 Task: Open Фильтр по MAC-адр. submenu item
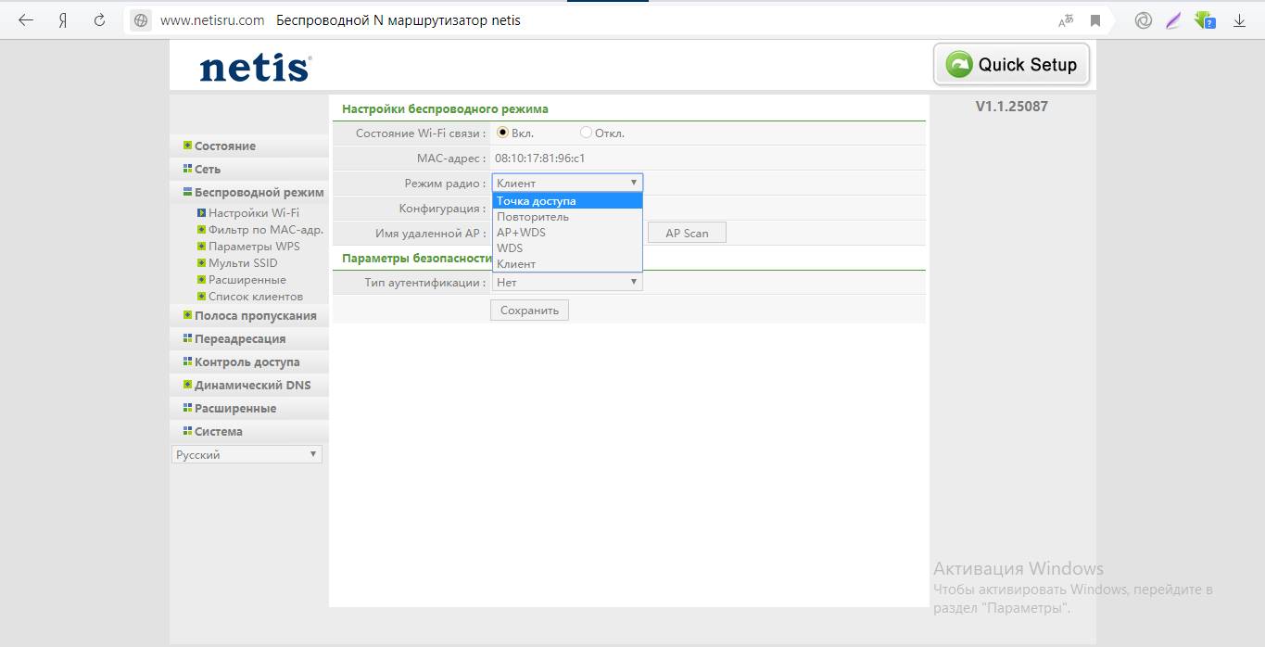point(265,230)
